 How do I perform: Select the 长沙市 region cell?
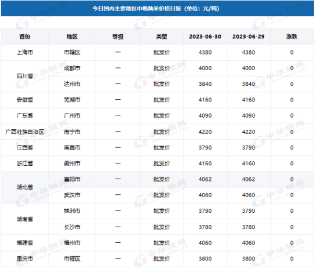(x=72, y=227)
